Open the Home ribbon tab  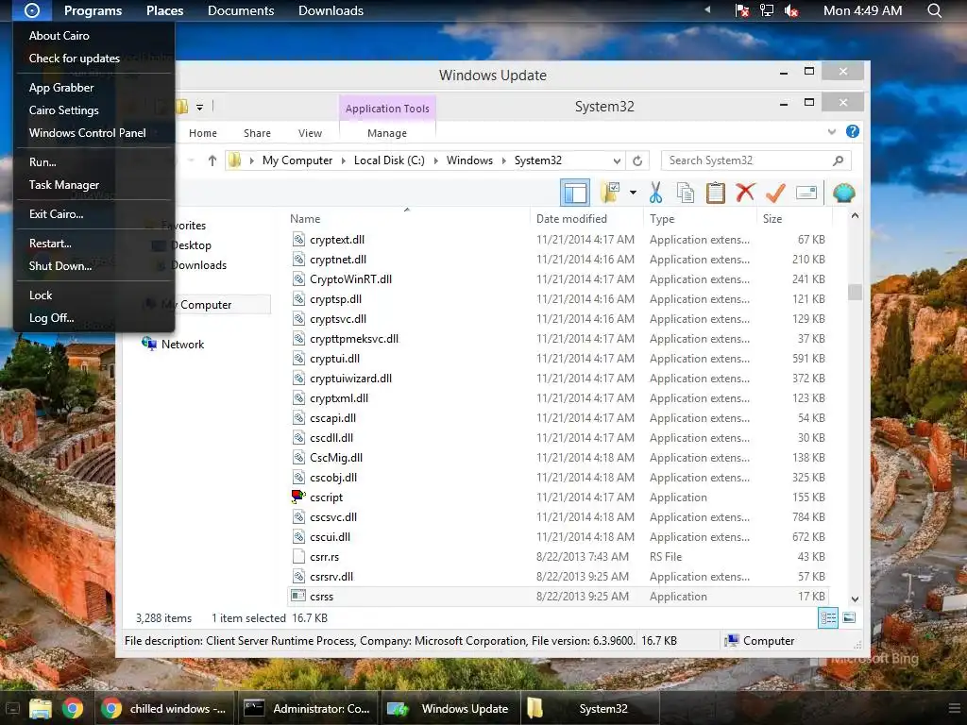point(203,133)
